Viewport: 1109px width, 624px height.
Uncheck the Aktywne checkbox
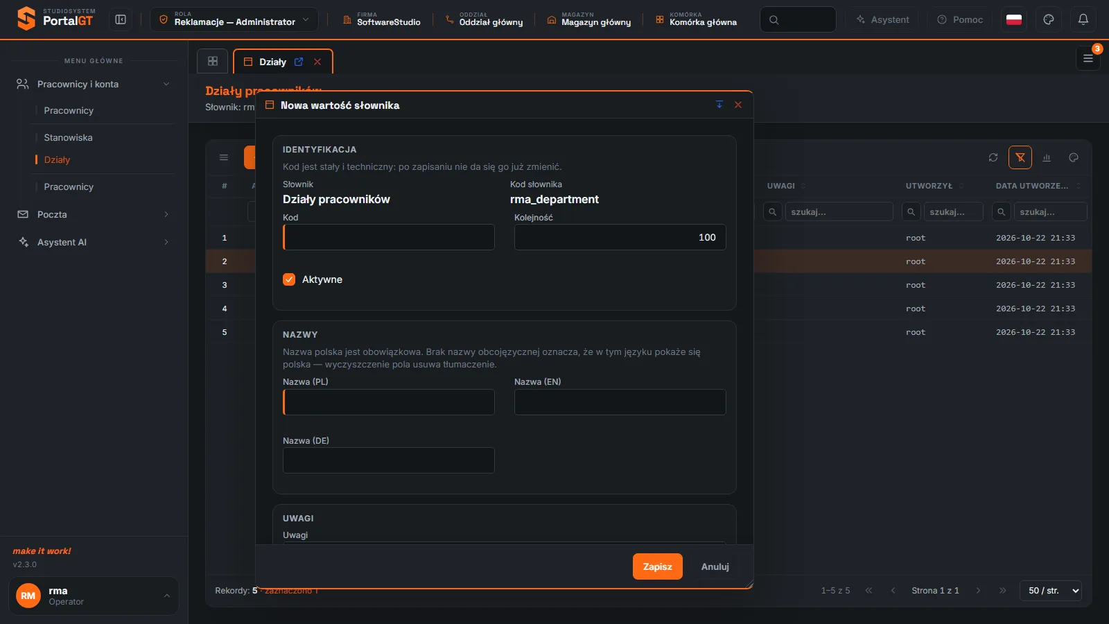[x=289, y=279]
